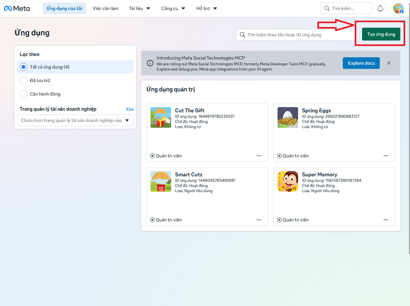Image resolution: width=410 pixels, height=306 pixels.
Task: Open the "Cut The Gift" app title
Action: [x=190, y=110]
